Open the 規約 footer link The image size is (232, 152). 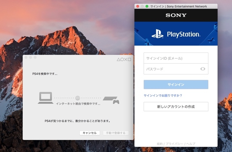tap(159, 144)
